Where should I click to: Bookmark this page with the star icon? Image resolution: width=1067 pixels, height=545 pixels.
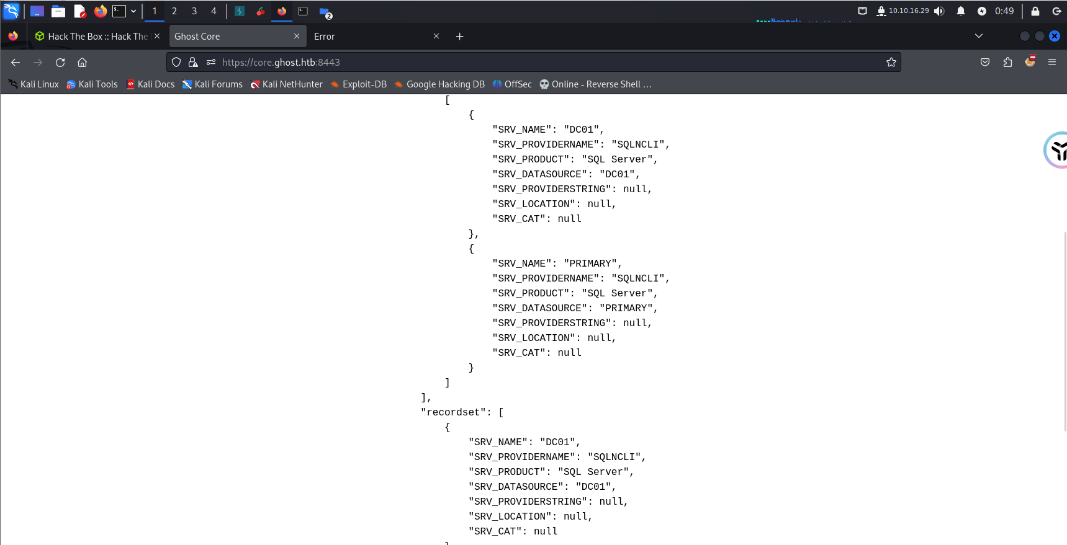click(x=891, y=62)
